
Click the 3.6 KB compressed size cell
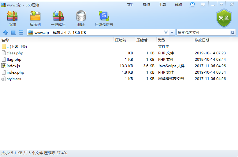pyautogui.click(x=149, y=66)
